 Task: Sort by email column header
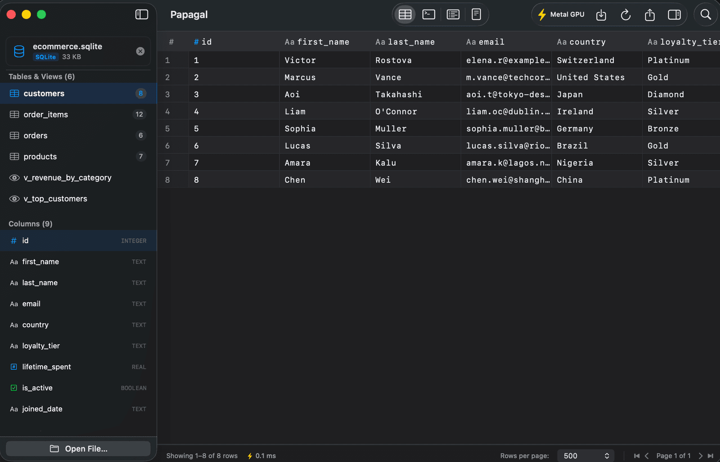(506, 42)
